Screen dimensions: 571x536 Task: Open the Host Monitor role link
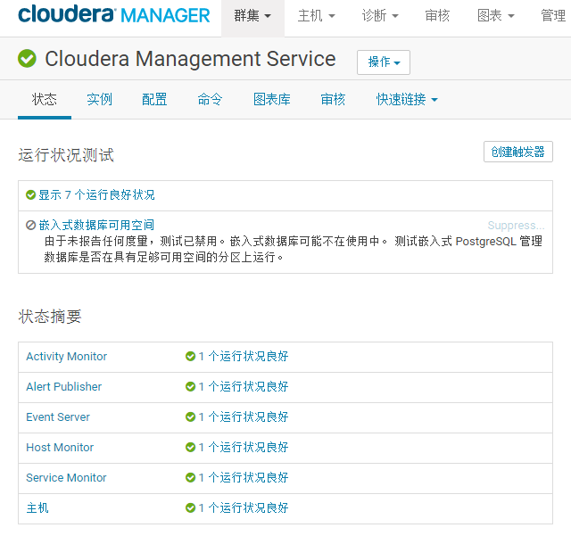pos(60,447)
